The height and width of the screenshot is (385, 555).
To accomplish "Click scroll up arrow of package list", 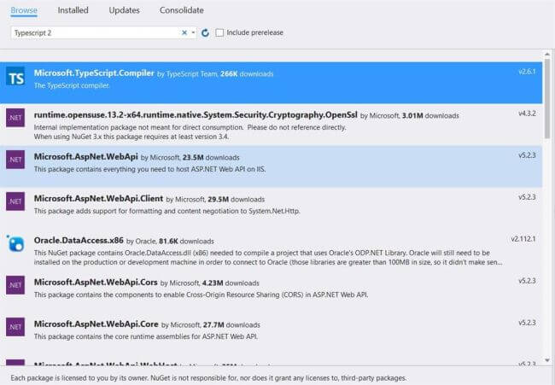I will coord(547,54).
